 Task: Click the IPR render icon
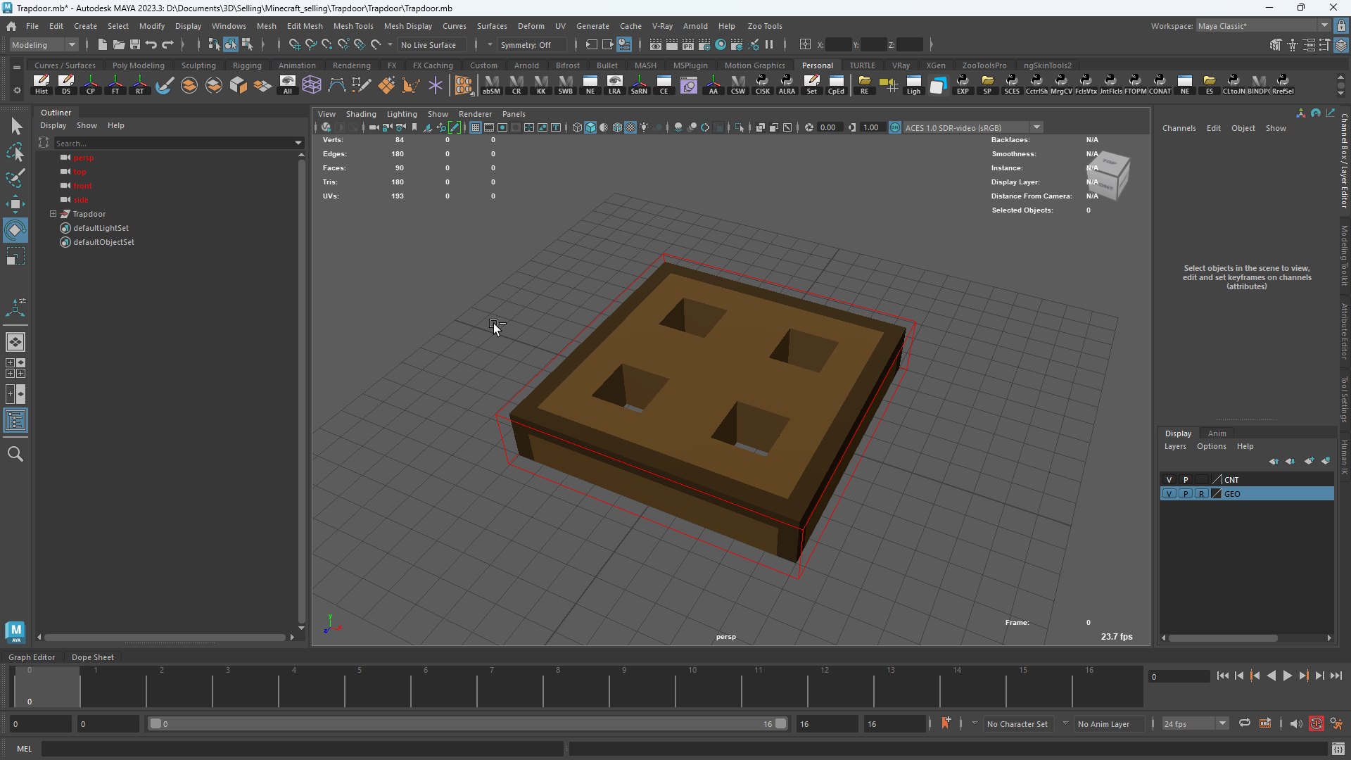(688, 44)
